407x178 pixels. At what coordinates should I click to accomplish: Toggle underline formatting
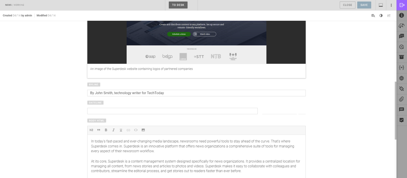point(121,130)
